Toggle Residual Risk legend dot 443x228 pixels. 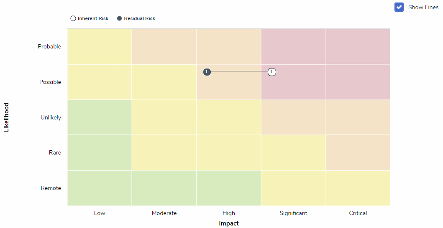point(120,18)
